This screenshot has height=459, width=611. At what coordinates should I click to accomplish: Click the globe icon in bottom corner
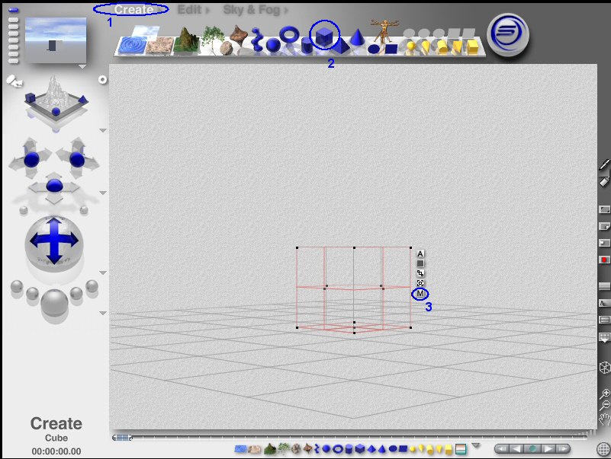[x=603, y=449]
